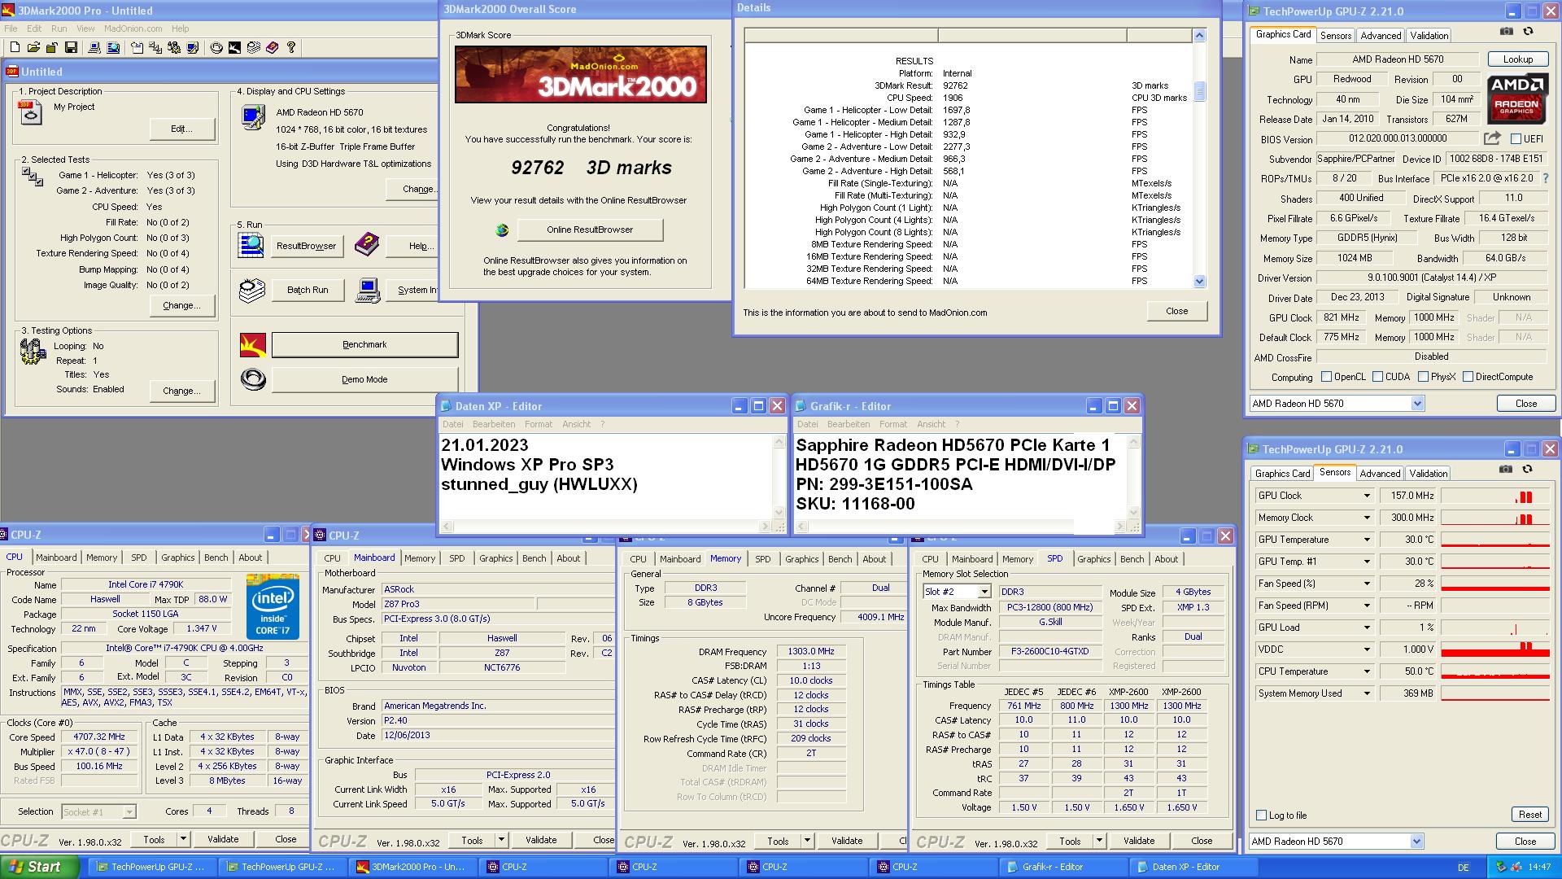Image resolution: width=1562 pixels, height=879 pixels.
Task: Click the globe icon beside Online ResultBrowser button
Action: (x=502, y=230)
